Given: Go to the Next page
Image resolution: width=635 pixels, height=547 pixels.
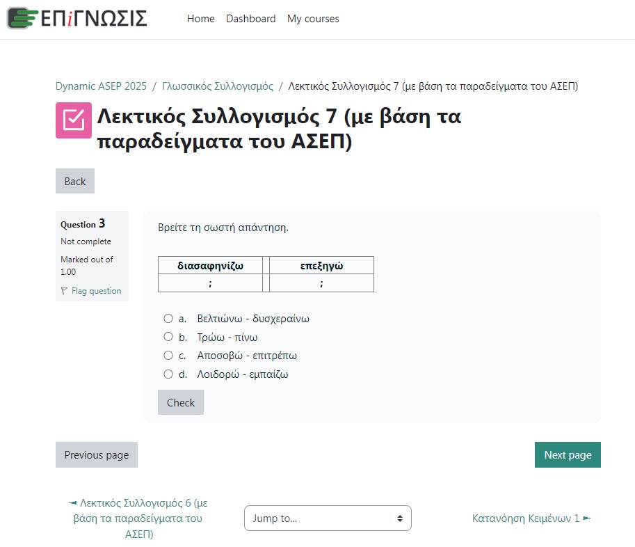Looking at the screenshot, I should tap(568, 454).
